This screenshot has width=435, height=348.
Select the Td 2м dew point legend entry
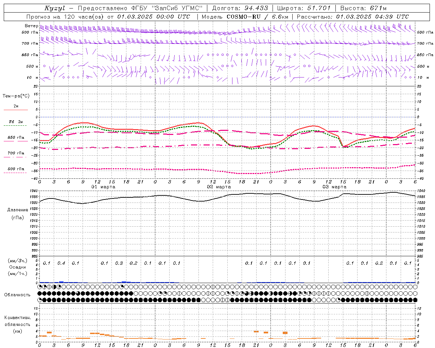pyautogui.click(x=16, y=122)
